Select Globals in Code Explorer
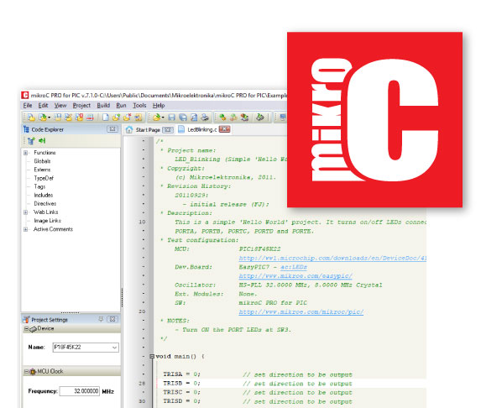This screenshot has width=481, height=408. tap(42, 161)
